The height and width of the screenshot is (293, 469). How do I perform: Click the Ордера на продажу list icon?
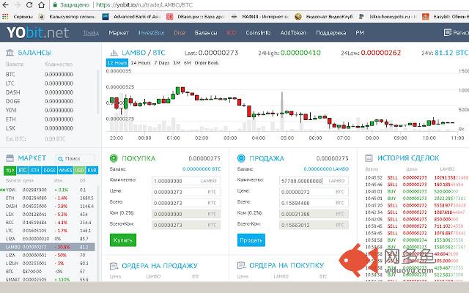click(114, 265)
